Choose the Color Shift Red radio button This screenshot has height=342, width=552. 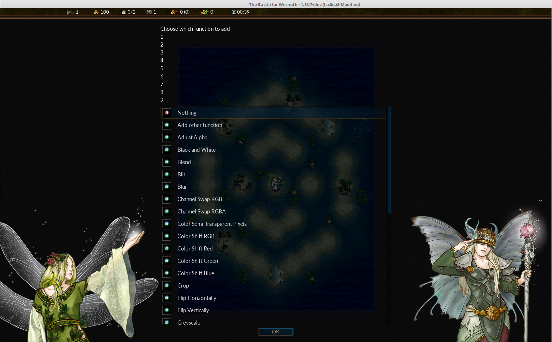[x=167, y=249]
